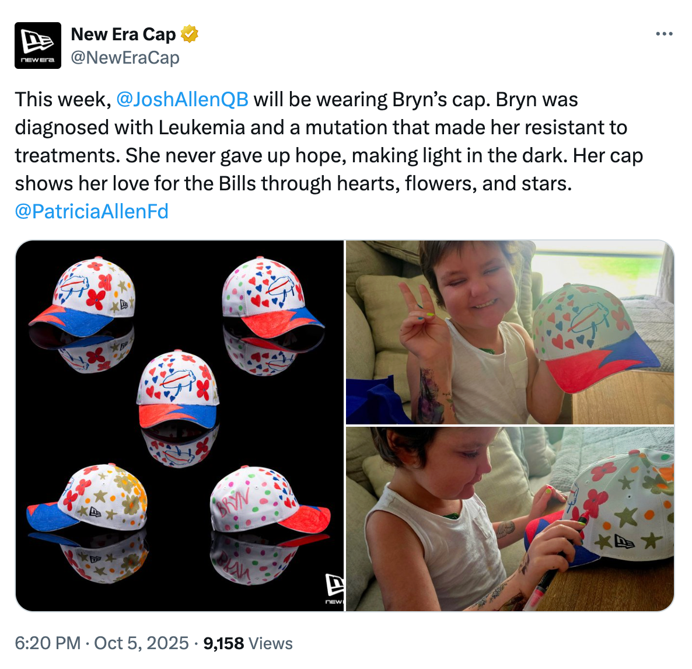The image size is (692, 669).
Task: Click the top-left cap with red flowers
Action: (83, 297)
